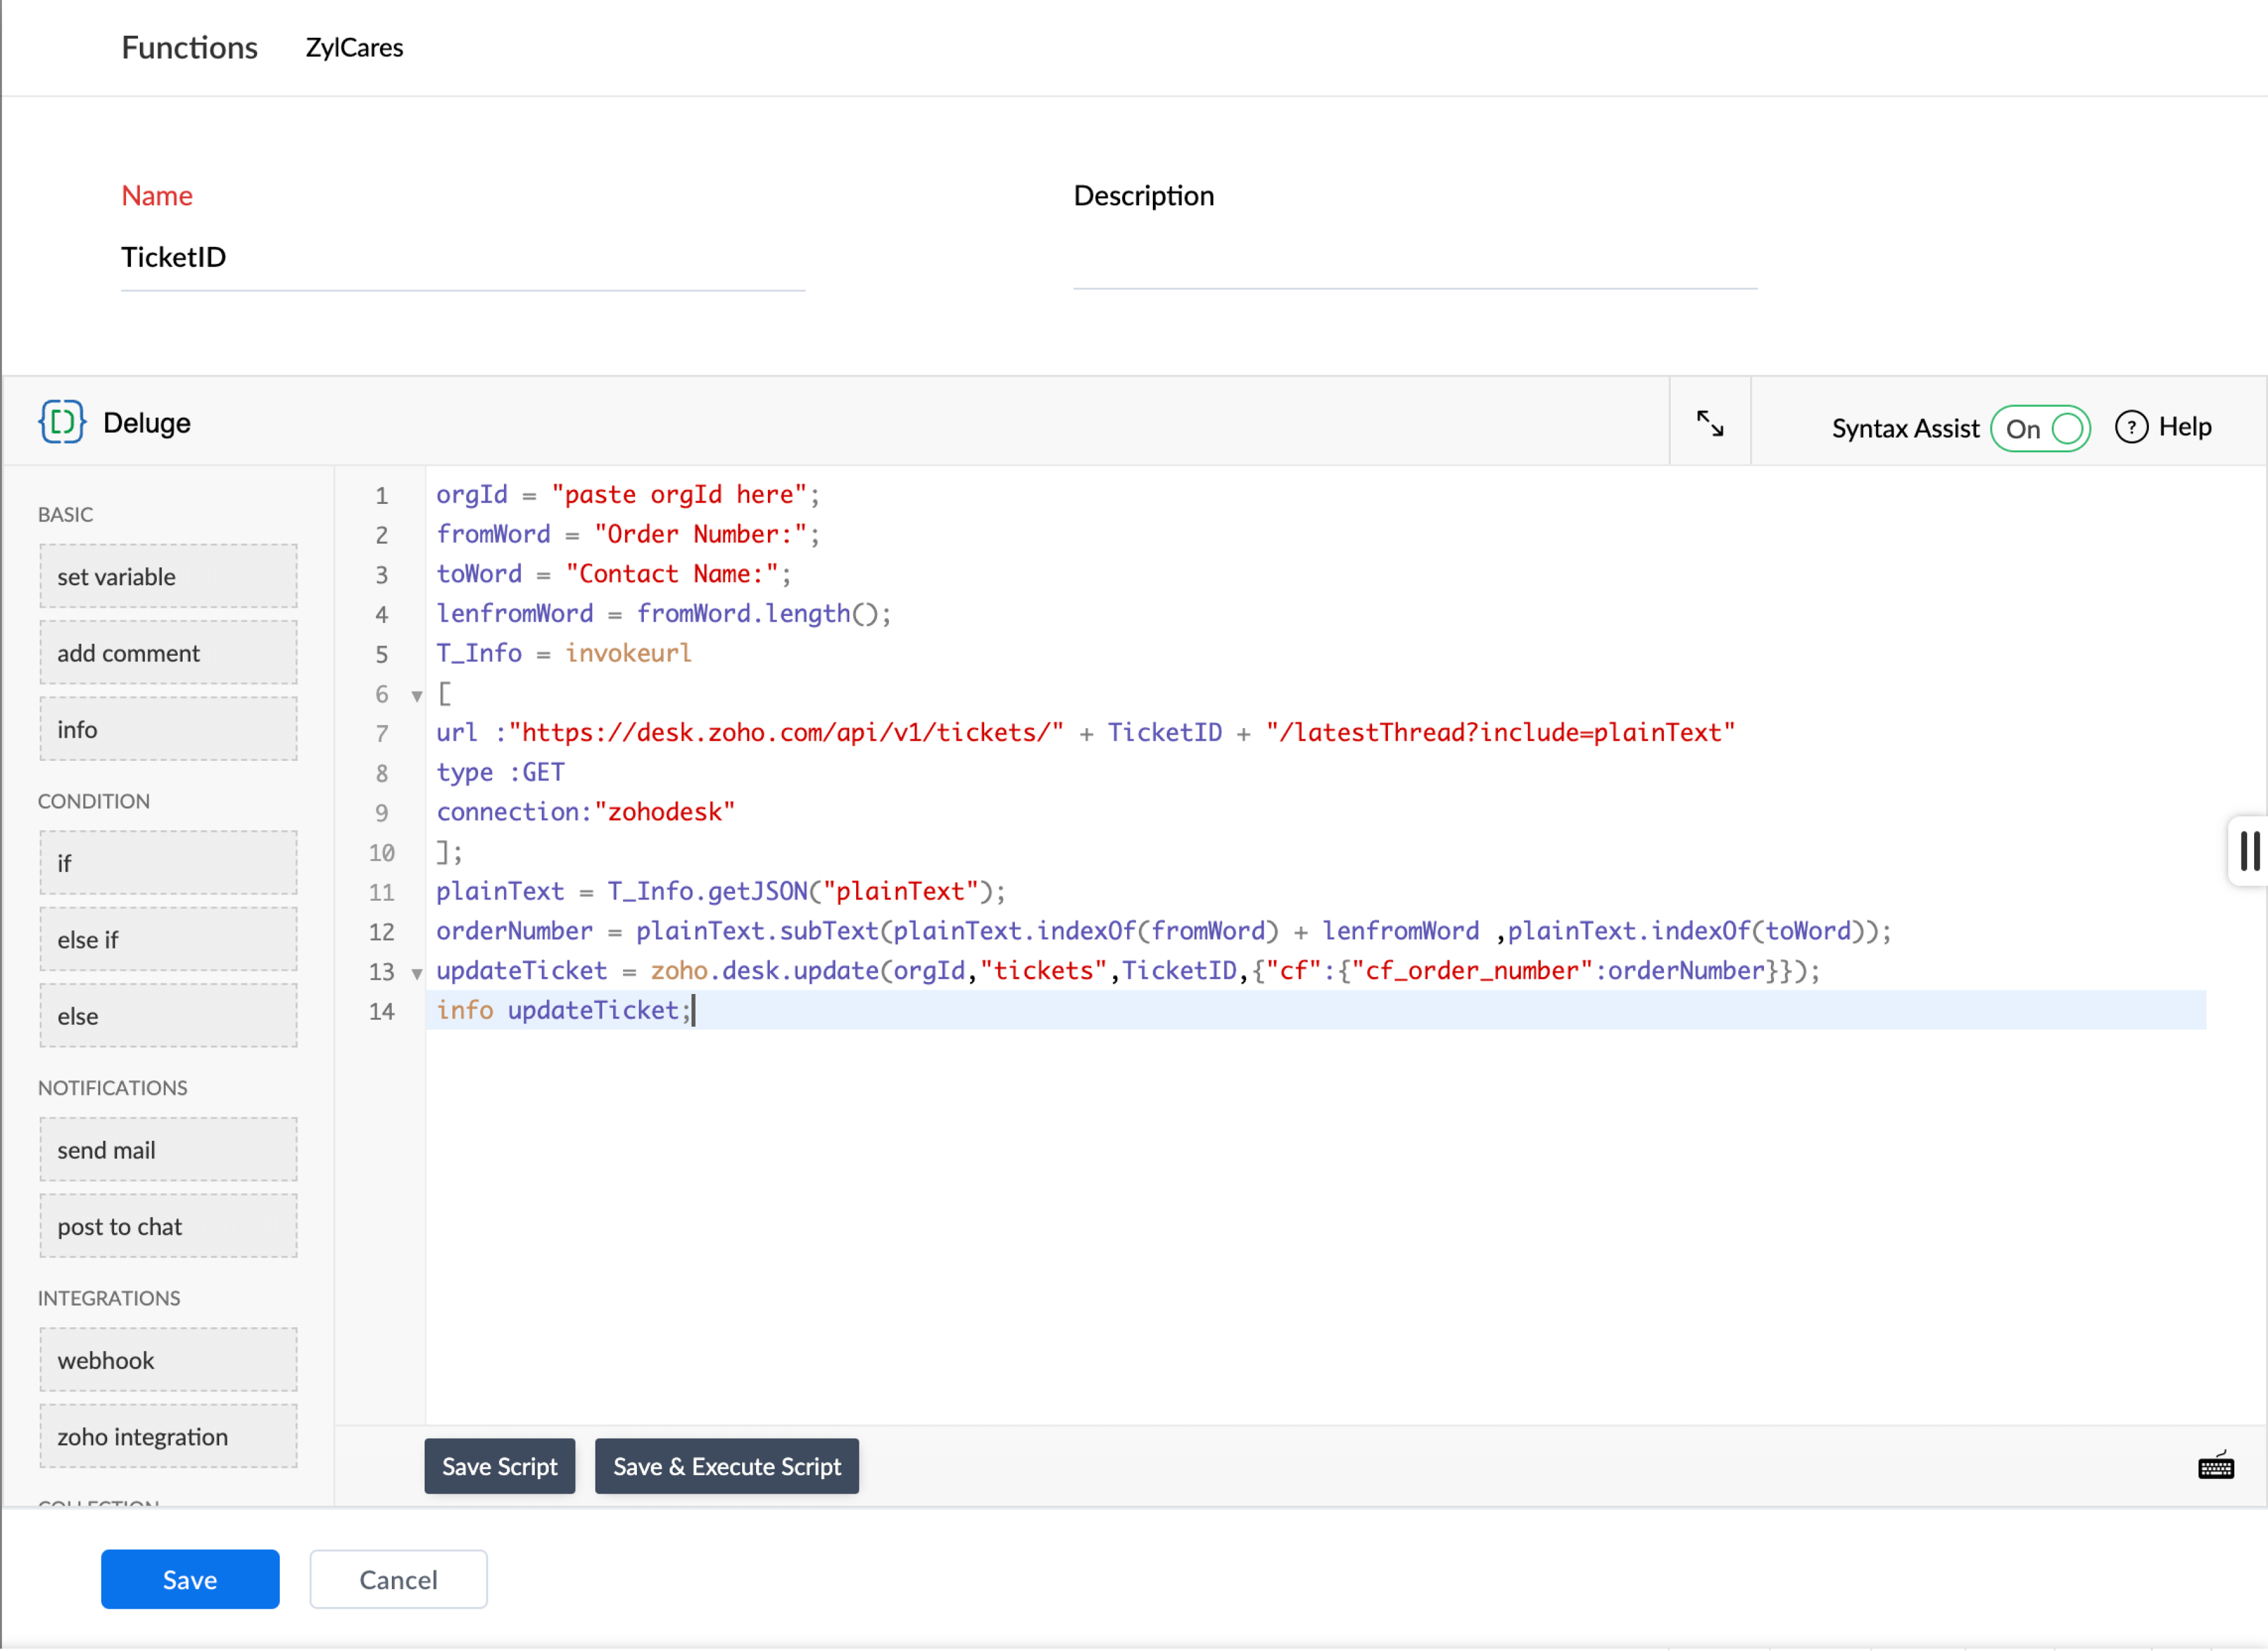
Task: Click the CONDITION section heading
Action: point(94,801)
